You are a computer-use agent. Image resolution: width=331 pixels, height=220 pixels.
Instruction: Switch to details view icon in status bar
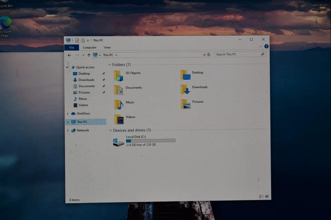261,196
